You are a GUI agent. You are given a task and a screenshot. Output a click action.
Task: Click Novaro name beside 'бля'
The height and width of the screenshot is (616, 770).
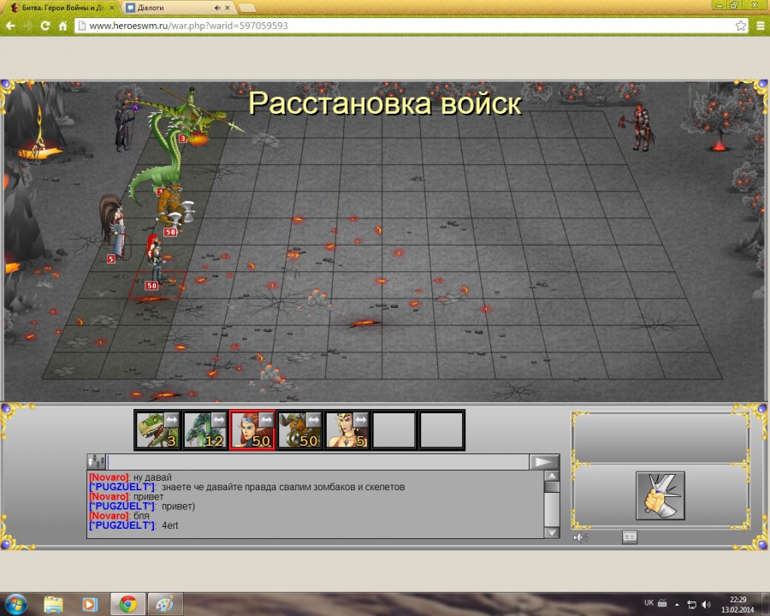pyautogui.click(x=109, y=516)
